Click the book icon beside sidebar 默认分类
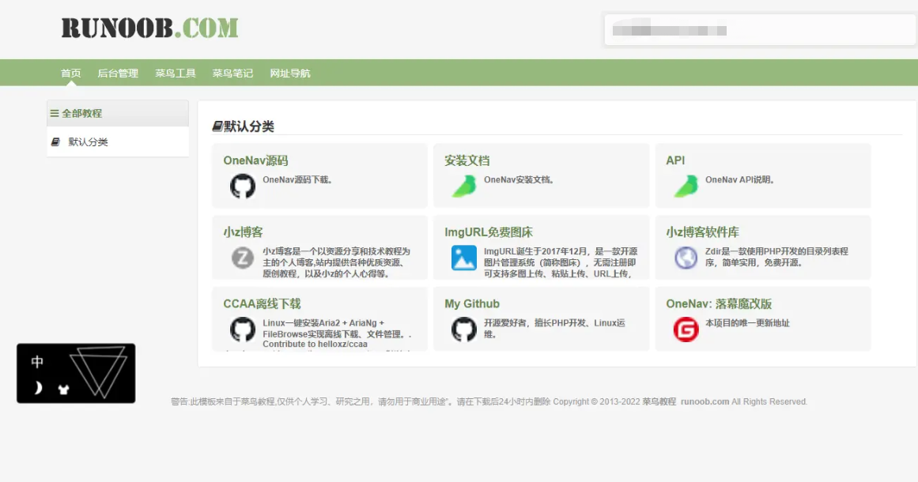918x482 pixels. click(x=55, y=141)
